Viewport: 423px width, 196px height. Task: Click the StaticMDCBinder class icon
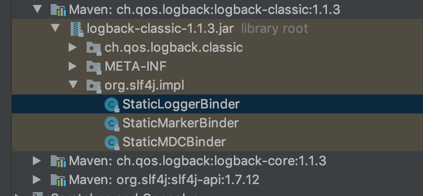click(x=111, y=142)
